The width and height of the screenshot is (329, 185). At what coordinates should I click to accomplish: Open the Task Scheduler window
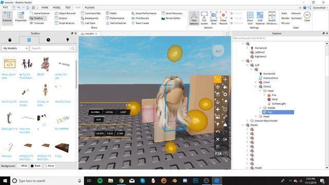(116, 23)
